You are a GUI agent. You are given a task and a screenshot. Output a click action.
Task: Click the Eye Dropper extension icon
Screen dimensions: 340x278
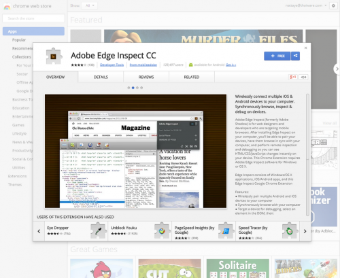coord(98,230)
